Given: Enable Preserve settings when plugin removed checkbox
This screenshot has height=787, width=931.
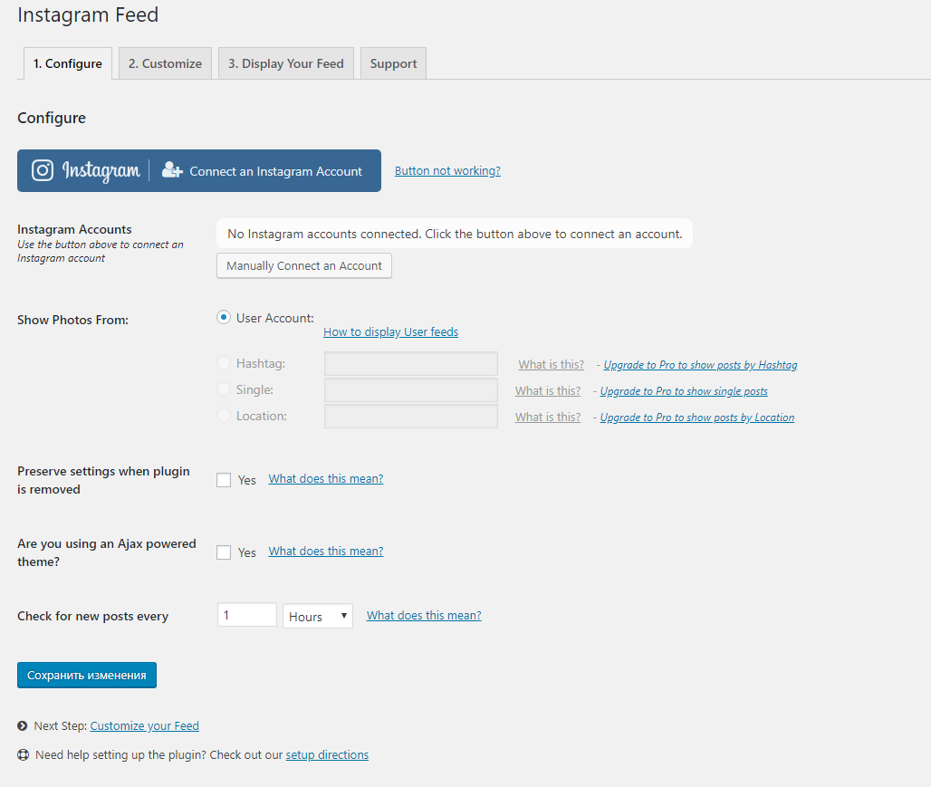Looking at the screenshot, I should (224, 480).
